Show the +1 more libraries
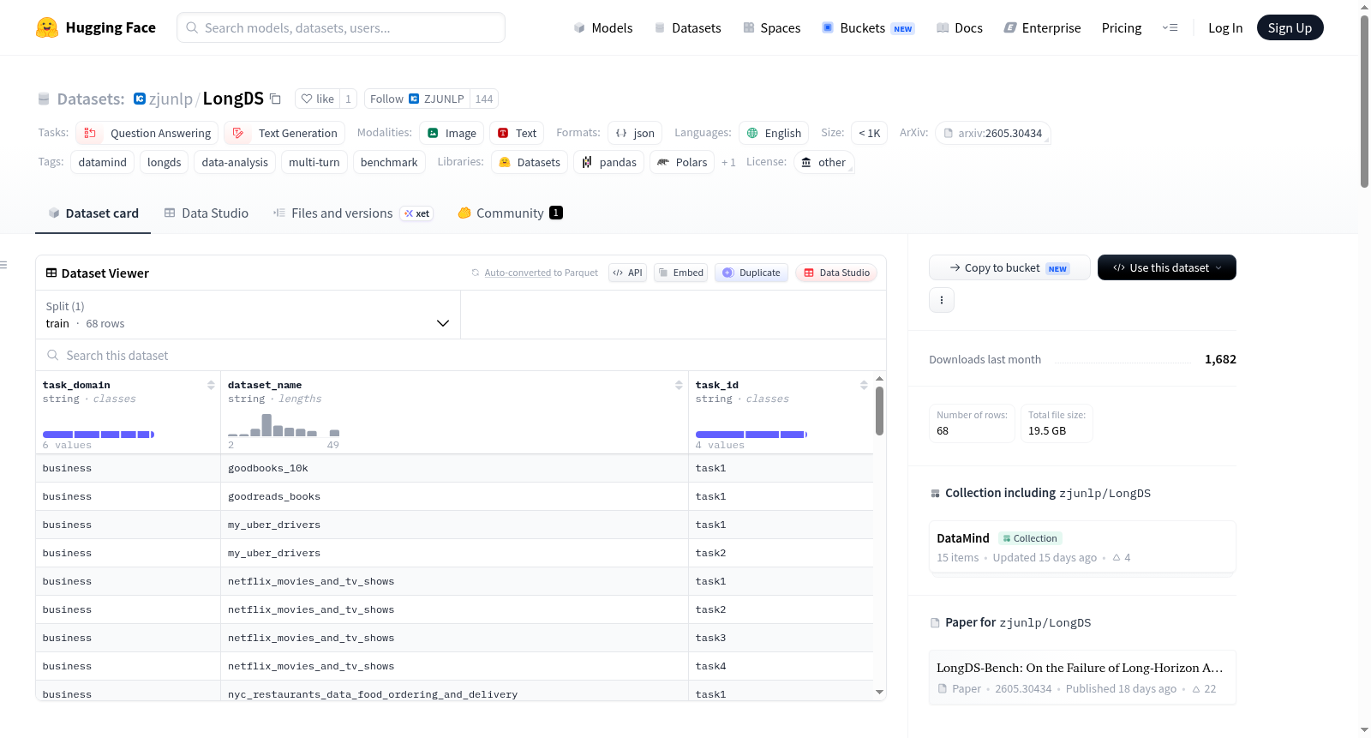The image size is (1371, 738). point(728,162)
